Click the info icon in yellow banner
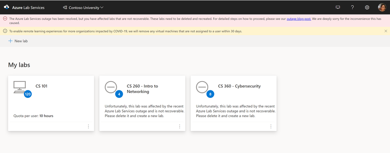 [x=5, y=31]
